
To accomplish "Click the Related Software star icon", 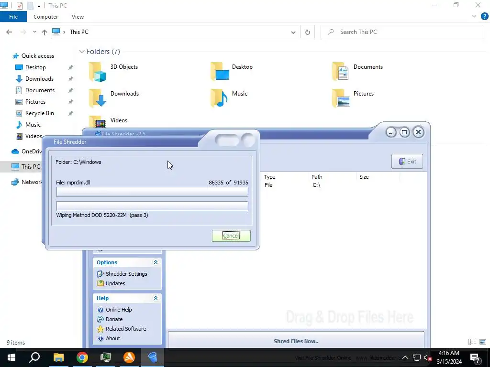I will (100, 329).
